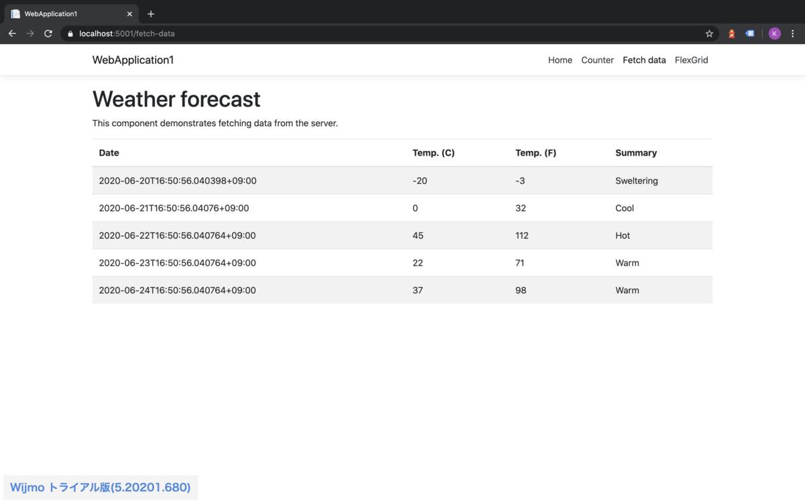Click the -3 Fahrenheit cell
805x503 pixels.
(x=558, y=180)
